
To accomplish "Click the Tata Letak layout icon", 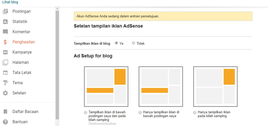I will click(5, 73).
